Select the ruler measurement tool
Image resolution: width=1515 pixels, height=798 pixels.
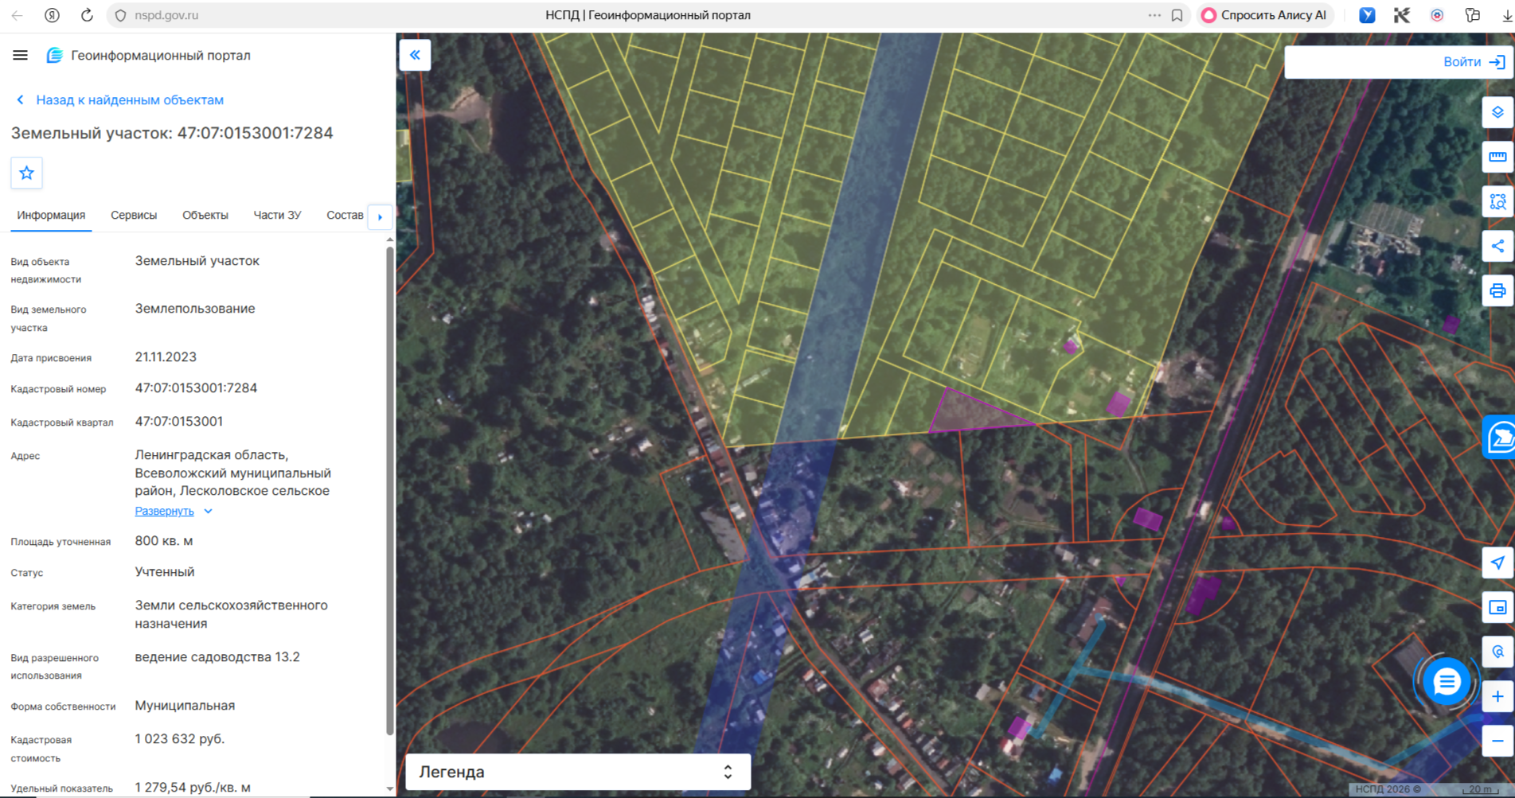coord(1497,157)
